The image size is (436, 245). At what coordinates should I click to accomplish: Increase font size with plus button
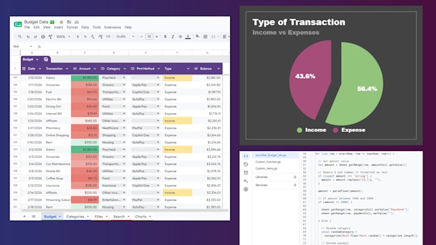(x=157, y=36)
